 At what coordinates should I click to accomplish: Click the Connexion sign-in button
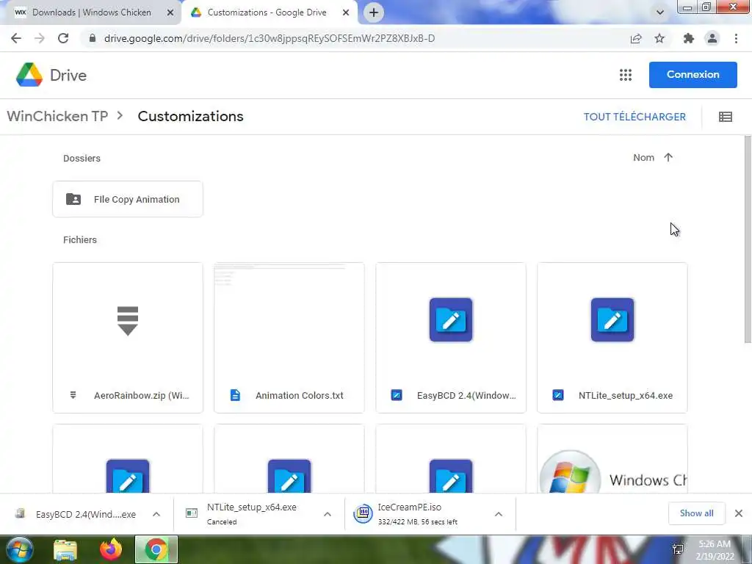point(693,75)
